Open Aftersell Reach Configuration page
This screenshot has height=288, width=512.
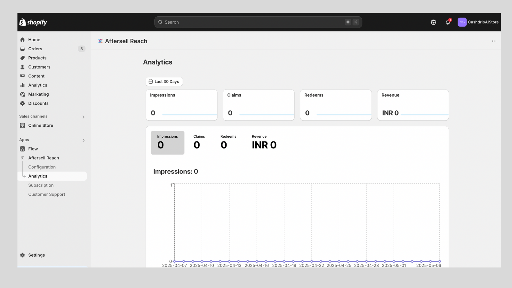(x=42, y=167)
